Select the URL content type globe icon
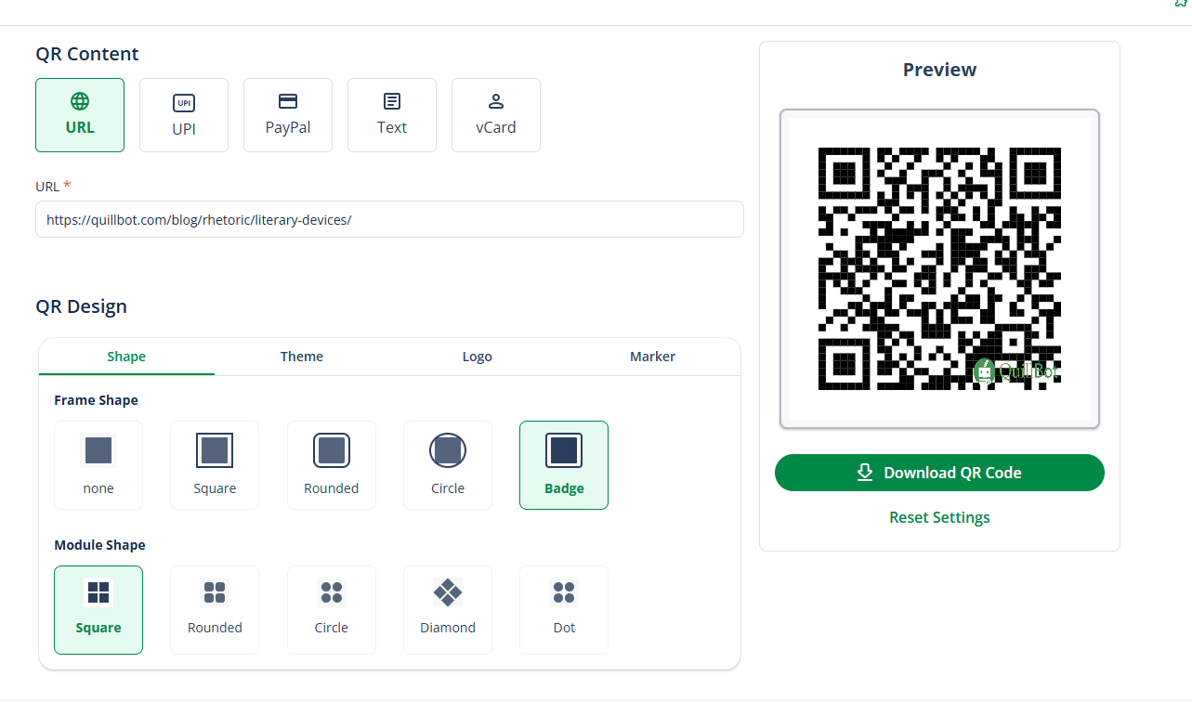This screenshot has height=702, width=1192. pyautogui.click(x=80, y=101)
